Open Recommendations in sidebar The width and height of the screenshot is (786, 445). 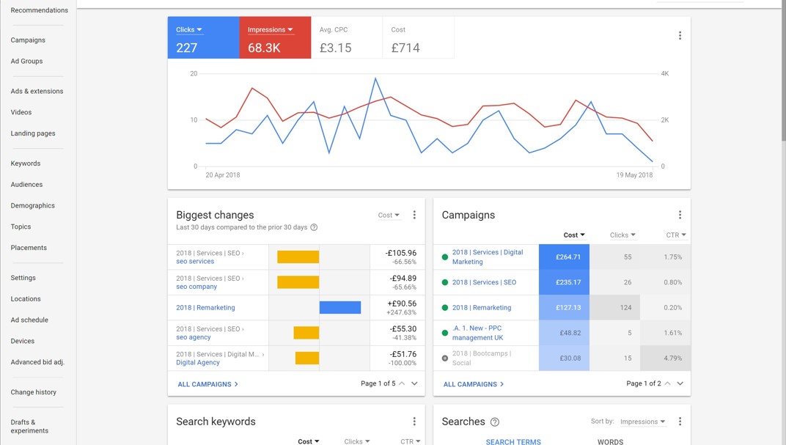tap(39, 10)
